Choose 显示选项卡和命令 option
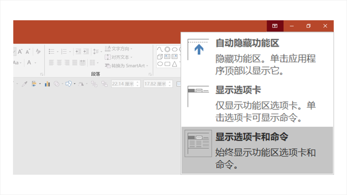The image size is (347, 195). tap(257, 150)
